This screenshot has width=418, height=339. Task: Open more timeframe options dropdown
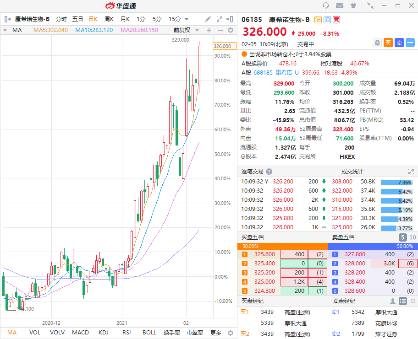[187, 19]
